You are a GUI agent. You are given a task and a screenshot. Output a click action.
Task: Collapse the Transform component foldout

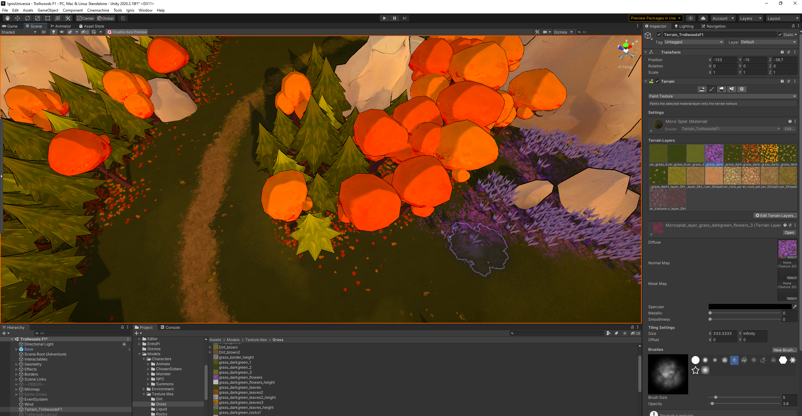tap(645, 52)
